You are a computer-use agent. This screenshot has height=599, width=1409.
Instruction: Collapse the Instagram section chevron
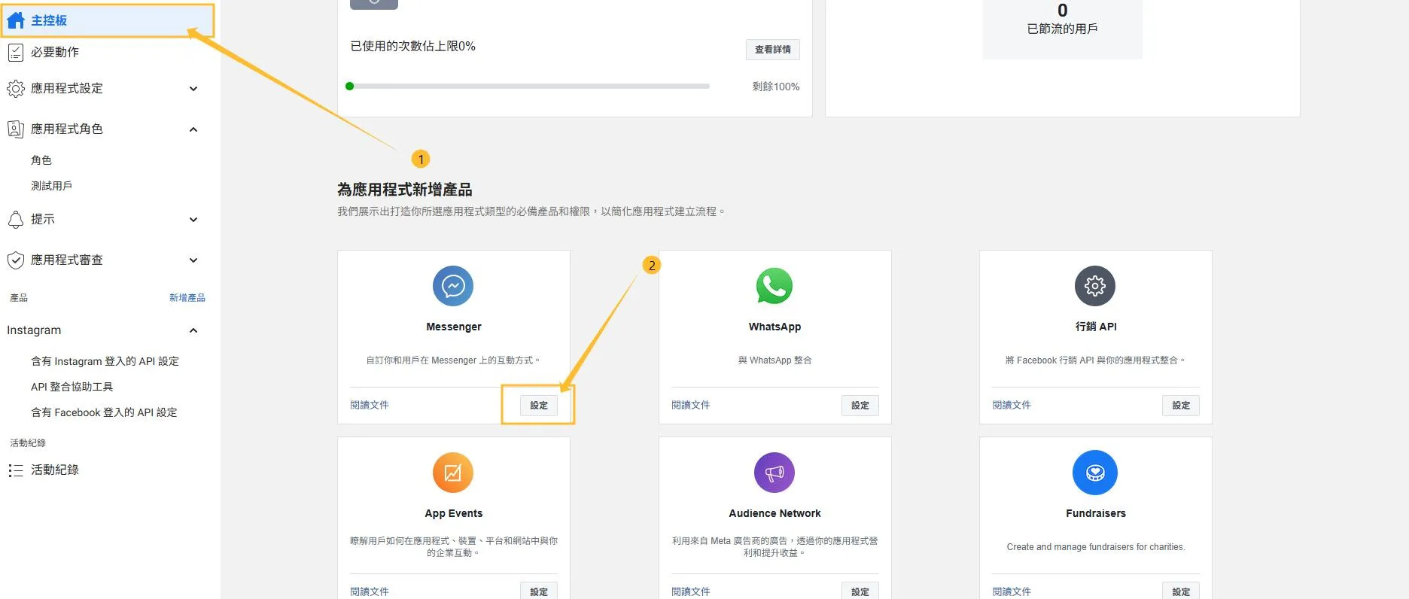point(193,330)
